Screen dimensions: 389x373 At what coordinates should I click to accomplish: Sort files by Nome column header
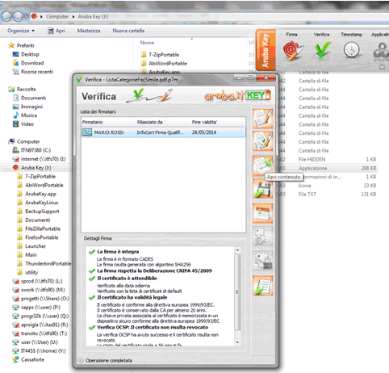click(x=147, y=43)
